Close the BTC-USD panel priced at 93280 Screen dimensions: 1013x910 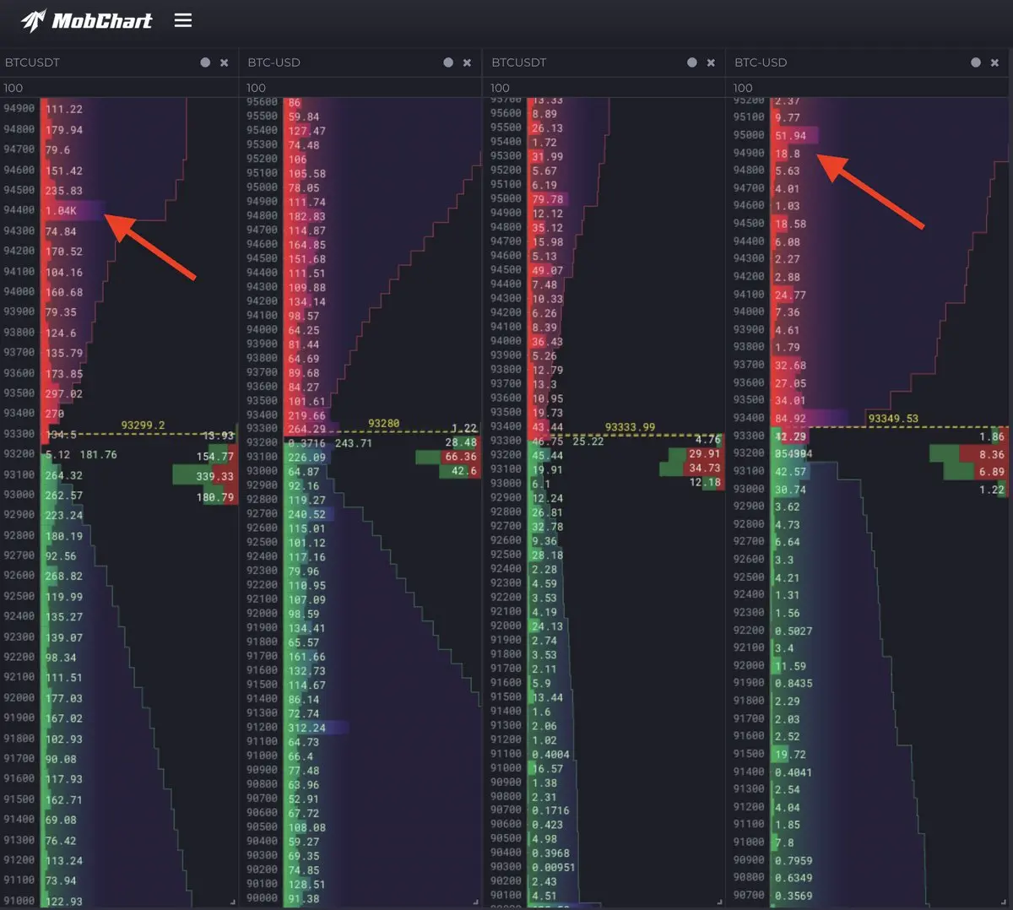pos(467,62)
